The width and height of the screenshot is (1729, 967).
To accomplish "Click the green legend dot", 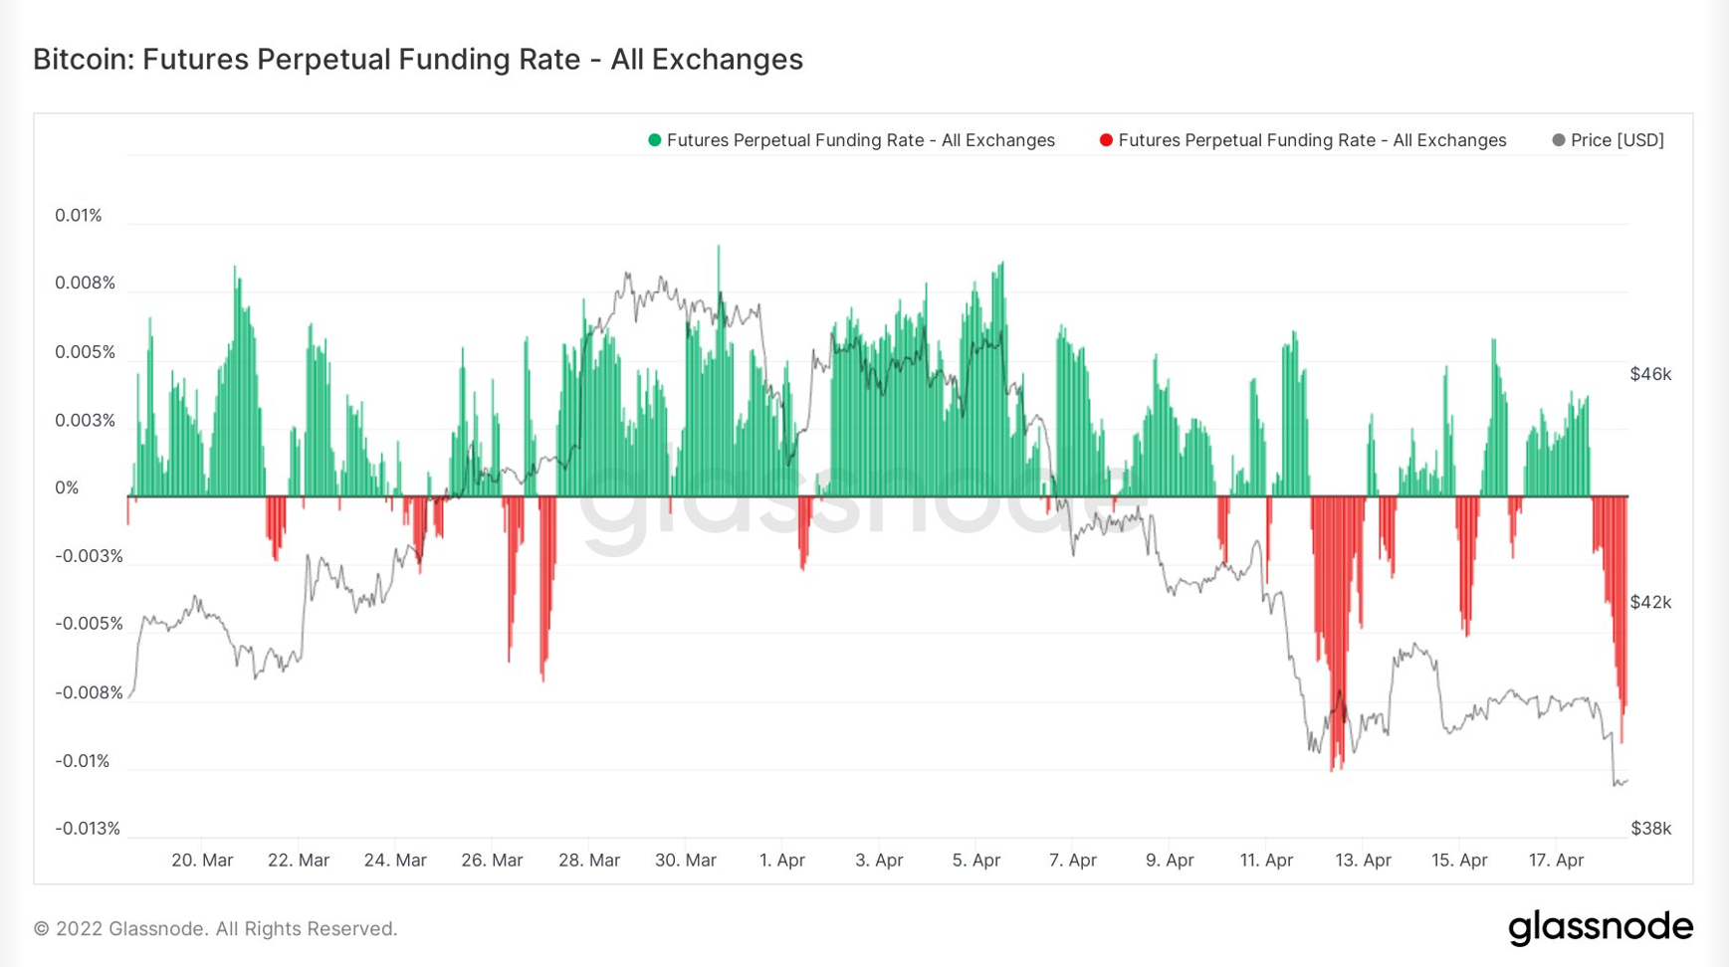I will coord(654,140).
